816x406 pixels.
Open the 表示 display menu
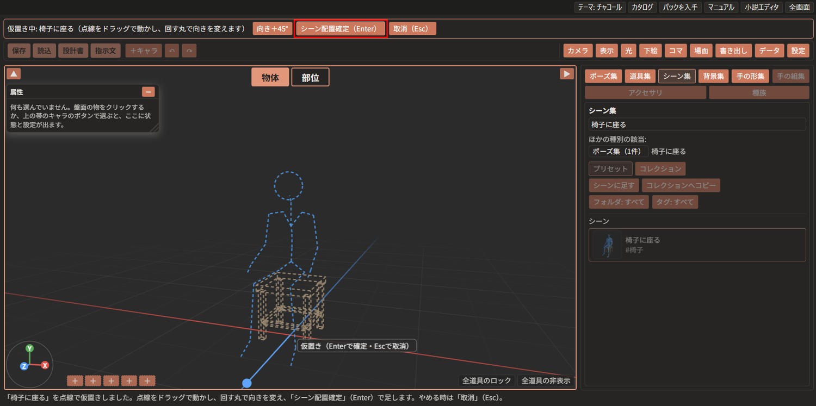pyautogui.click(x=607, y=51)
